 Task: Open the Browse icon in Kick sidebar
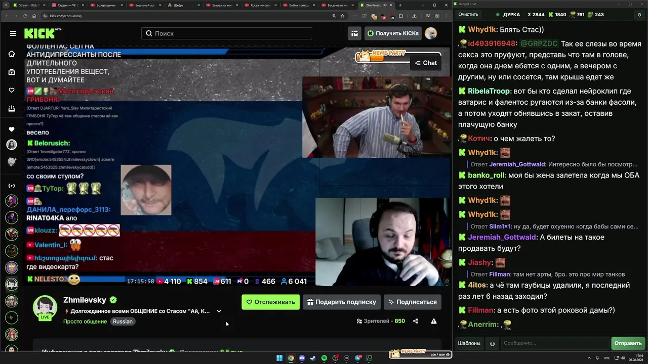point(12,72)
